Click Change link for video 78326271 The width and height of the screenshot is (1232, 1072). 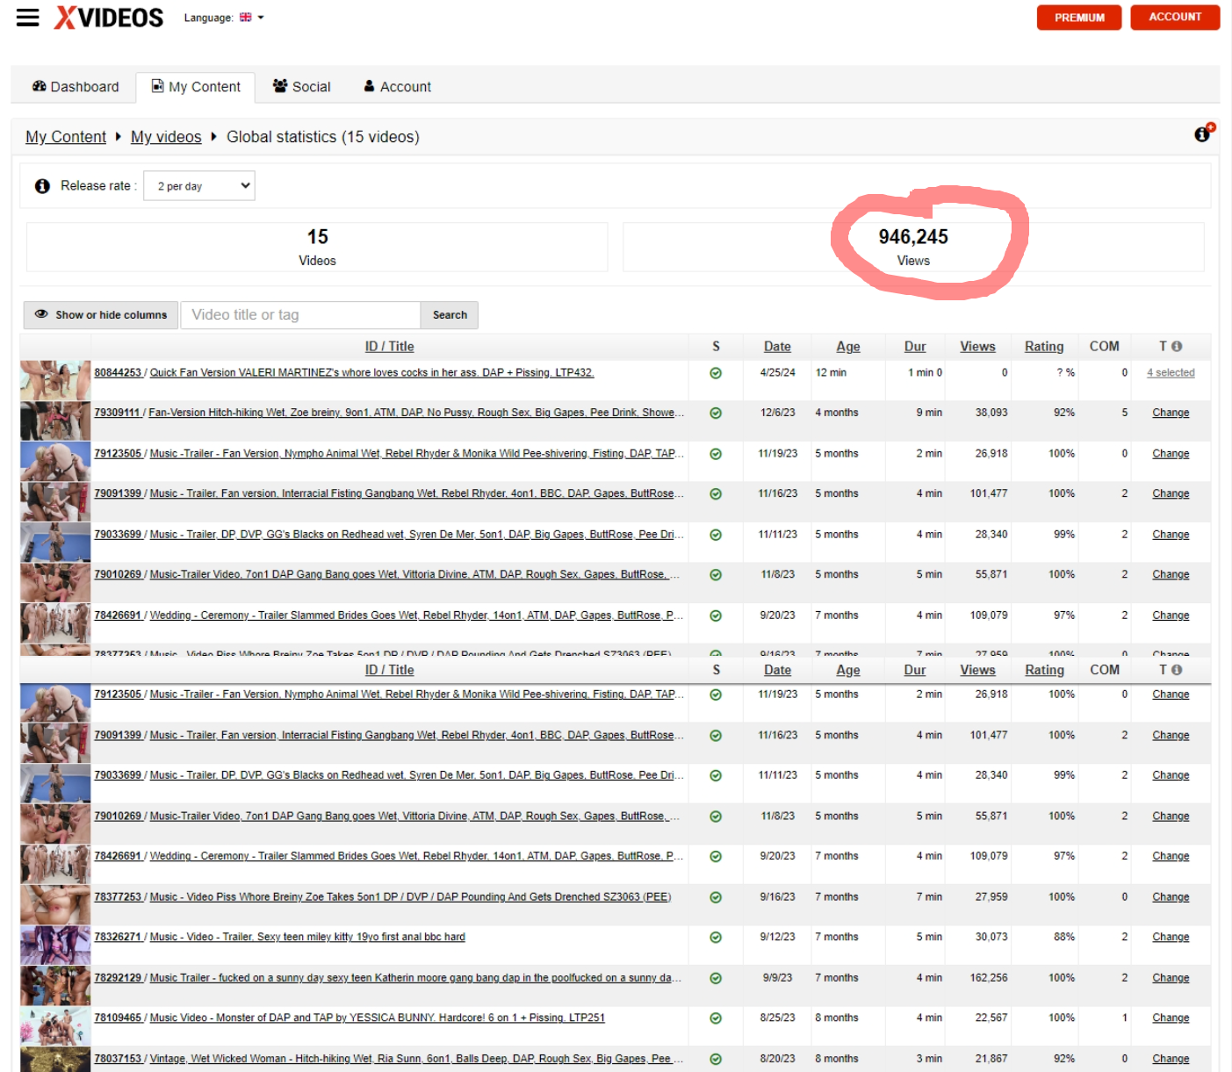[1171, 938]
